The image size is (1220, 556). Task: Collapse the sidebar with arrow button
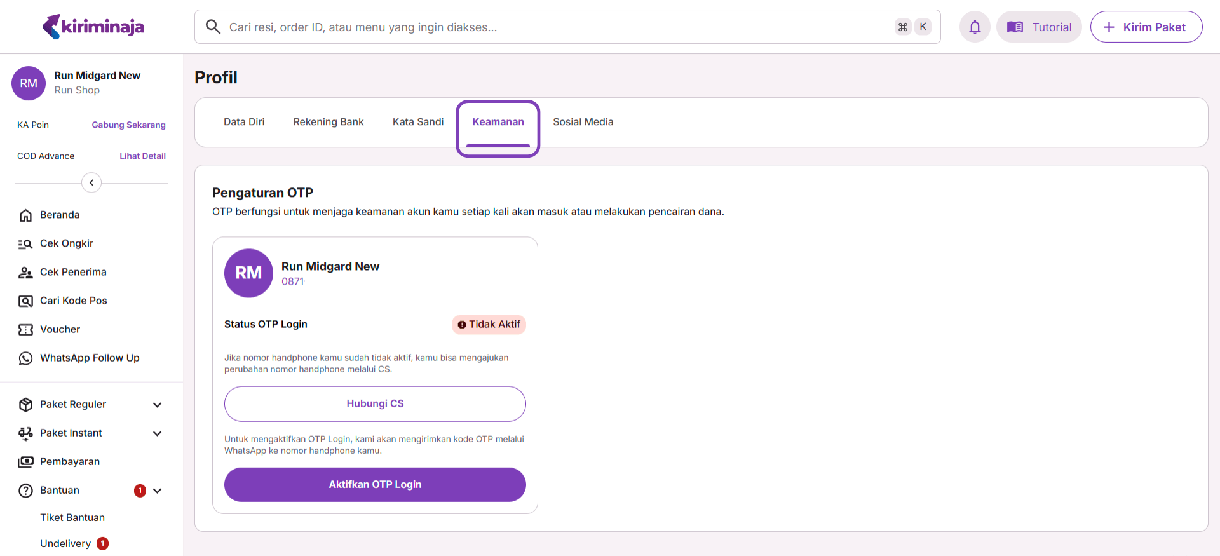[91, 183]
